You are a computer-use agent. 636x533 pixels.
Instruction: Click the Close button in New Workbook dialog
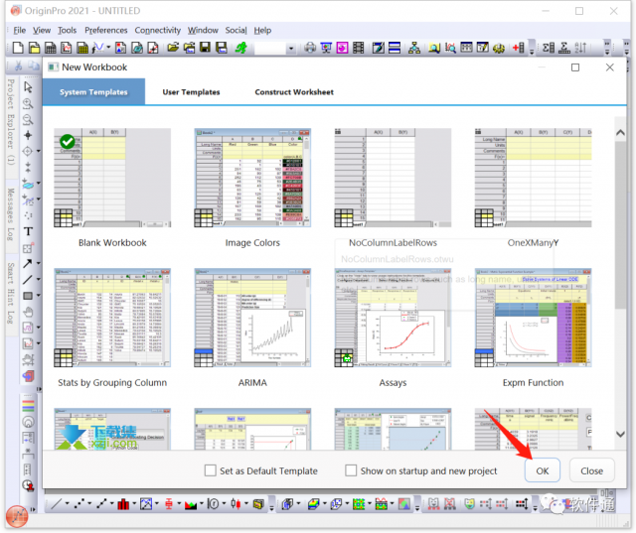click(592, 470)
